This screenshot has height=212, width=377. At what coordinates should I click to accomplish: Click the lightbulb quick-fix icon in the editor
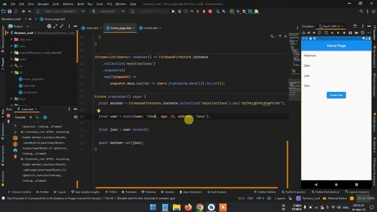(x=98, y=111)
